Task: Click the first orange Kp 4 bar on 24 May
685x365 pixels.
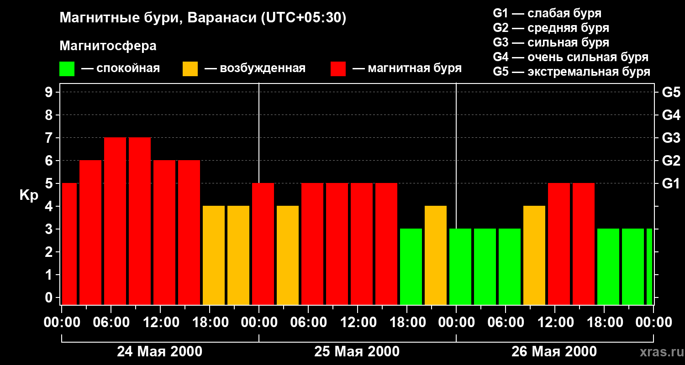Action: click(x=214, y=255)
